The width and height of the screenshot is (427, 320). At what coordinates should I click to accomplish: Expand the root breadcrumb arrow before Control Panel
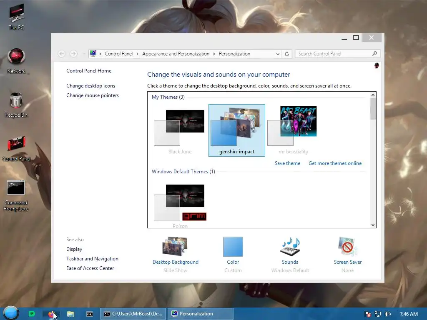click(100, 54)
